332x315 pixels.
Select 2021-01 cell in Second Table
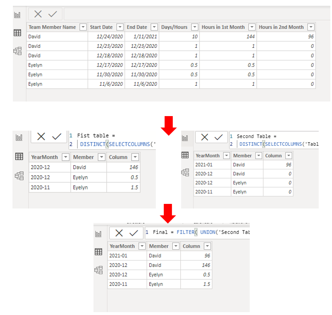pos(212,165)
